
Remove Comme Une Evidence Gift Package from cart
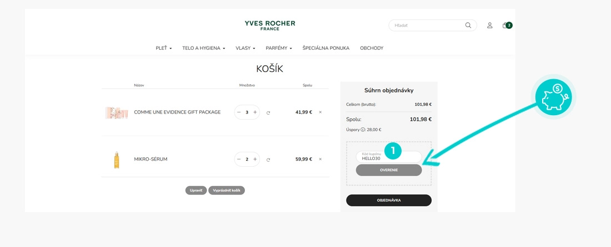(320, 112)
